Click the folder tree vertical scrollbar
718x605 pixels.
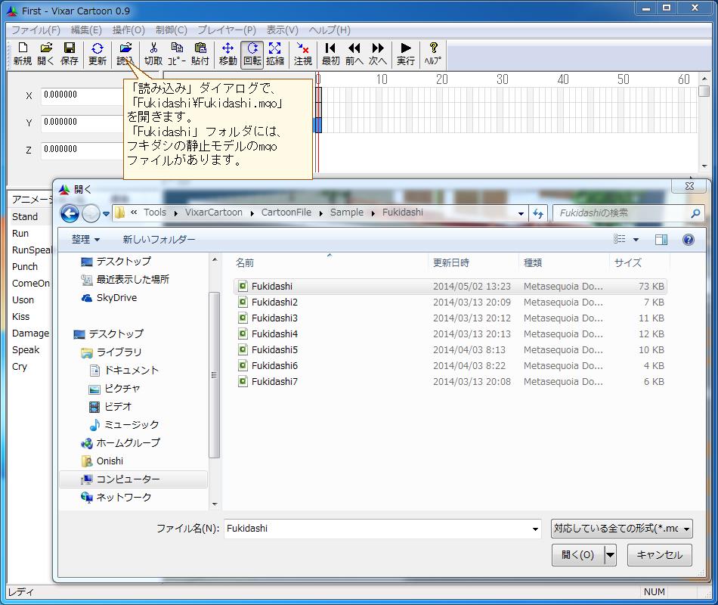pyautogui.click(x=215, y=378)
